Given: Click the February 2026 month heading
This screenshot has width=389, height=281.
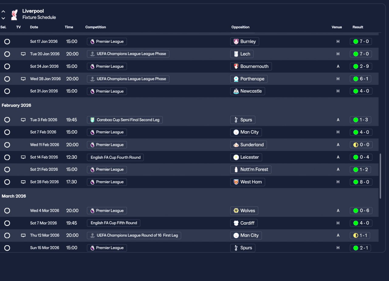Looking at the screenshot, I should (16, 105).
